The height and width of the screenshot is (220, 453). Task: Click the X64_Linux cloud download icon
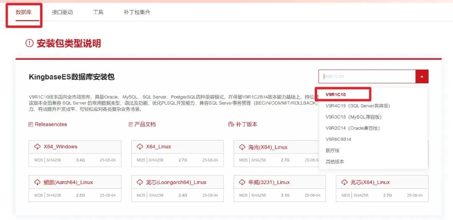tap(140, 147)
